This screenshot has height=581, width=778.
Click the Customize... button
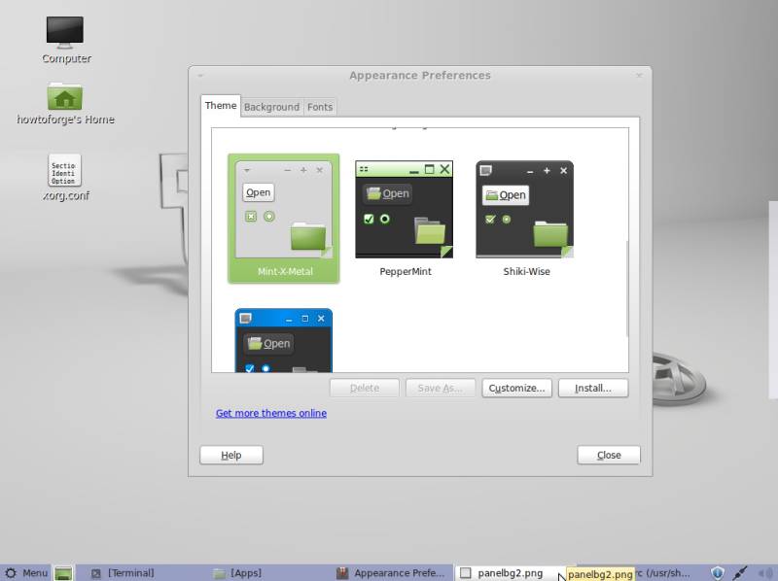[517, 388]
